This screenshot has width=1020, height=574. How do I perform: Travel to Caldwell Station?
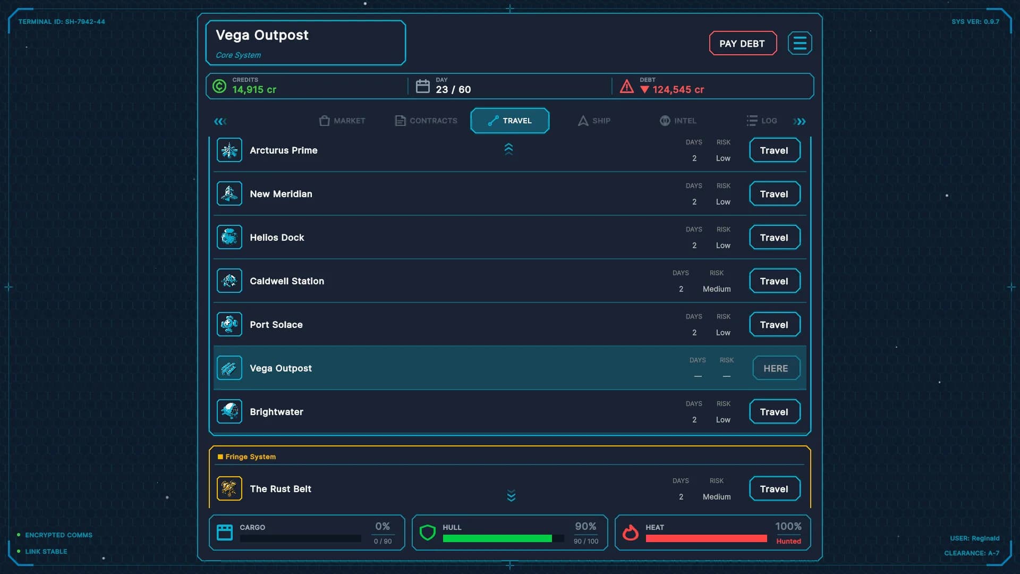(775, 281)
